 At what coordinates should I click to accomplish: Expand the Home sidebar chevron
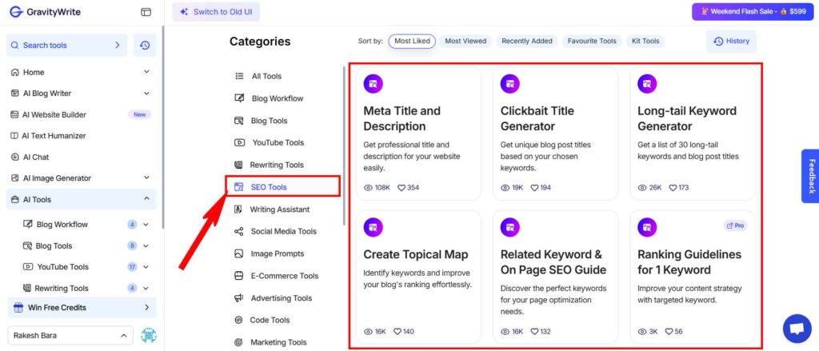coord(146,72)
